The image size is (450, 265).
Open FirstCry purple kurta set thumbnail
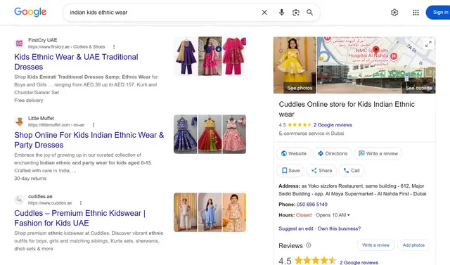[186, 56]
